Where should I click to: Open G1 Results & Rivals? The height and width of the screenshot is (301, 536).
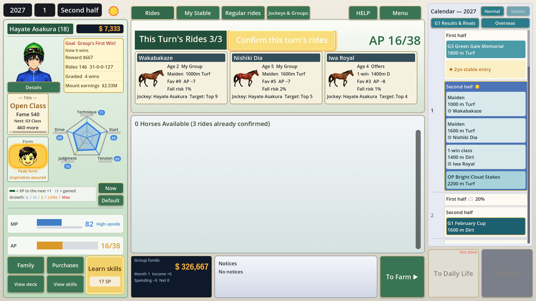pyautogui.click(x=455, y=23)
